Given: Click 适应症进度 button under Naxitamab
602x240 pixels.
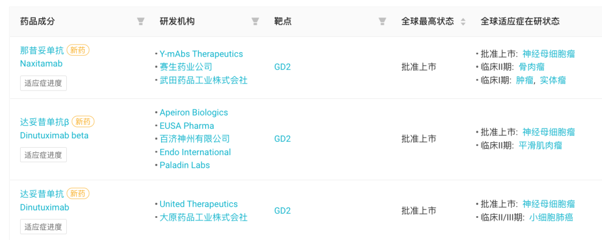Looking at the screenshot, I should 43,83.
